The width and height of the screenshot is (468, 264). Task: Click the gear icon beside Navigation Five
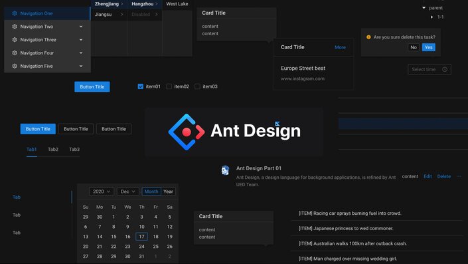pyautogui.click(x=15, y=66)
